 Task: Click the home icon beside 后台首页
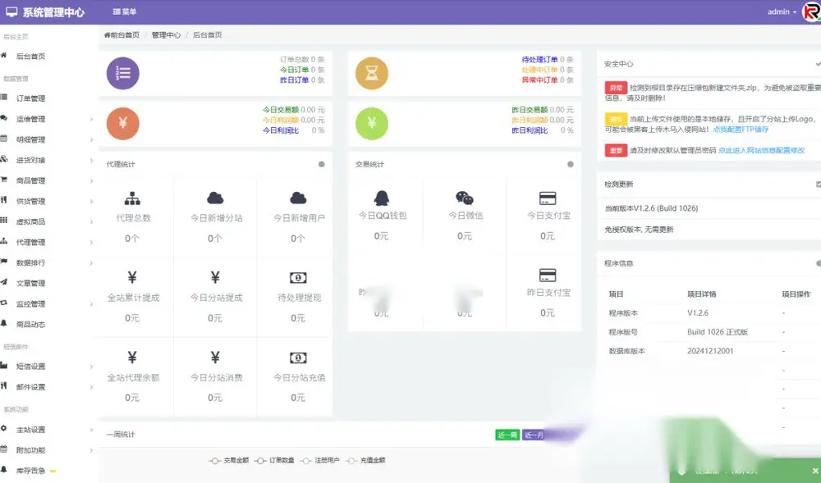click(x=3, y=56)
